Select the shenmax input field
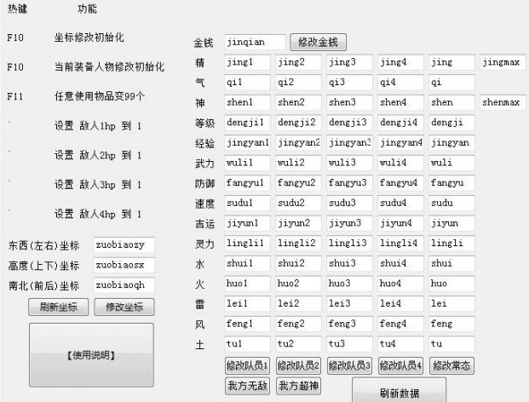Image resolution: width=529 pixels, height=402 pixels. tap(503, 102)
